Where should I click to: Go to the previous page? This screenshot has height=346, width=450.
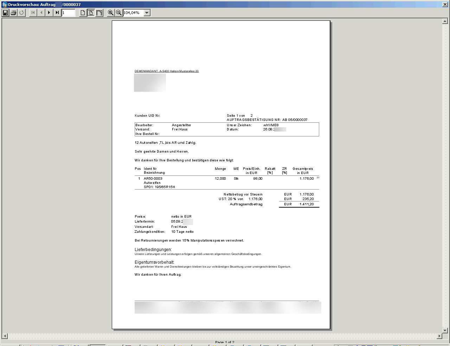coord(41,13)
